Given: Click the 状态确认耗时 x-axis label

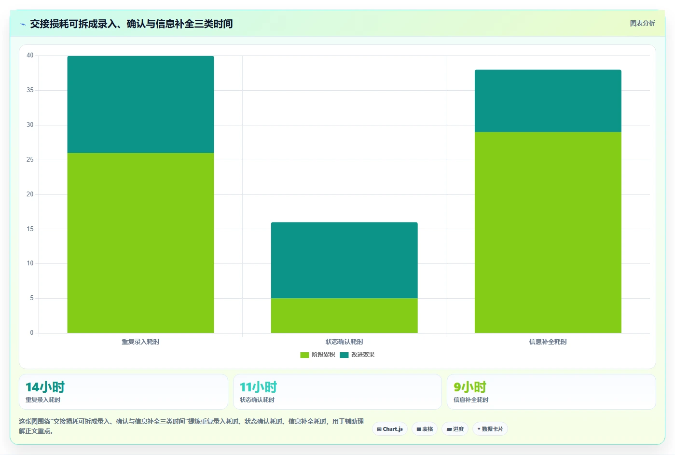Looking at the screenshot, I should click(x=344, y=342).
